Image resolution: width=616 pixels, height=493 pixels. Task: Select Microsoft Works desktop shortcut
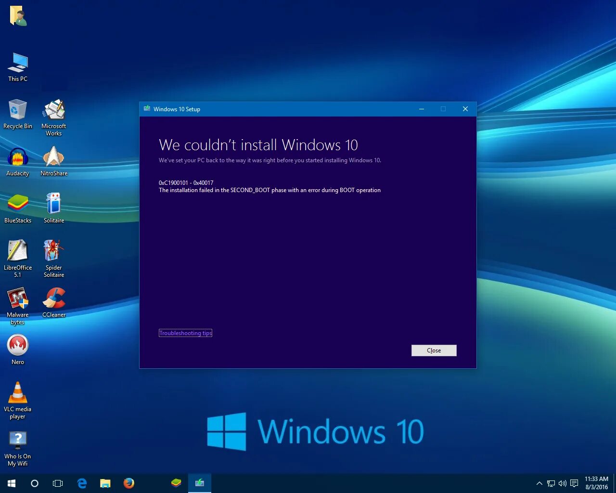(x=54, y=117)
